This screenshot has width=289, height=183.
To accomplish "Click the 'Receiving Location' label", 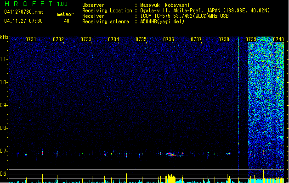I will [x=107, y=11].
